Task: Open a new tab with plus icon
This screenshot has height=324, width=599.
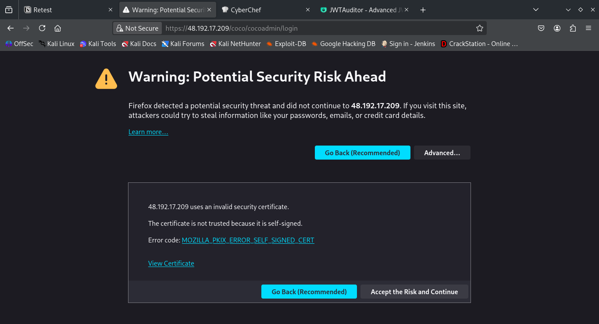Action: click(423, 10)
